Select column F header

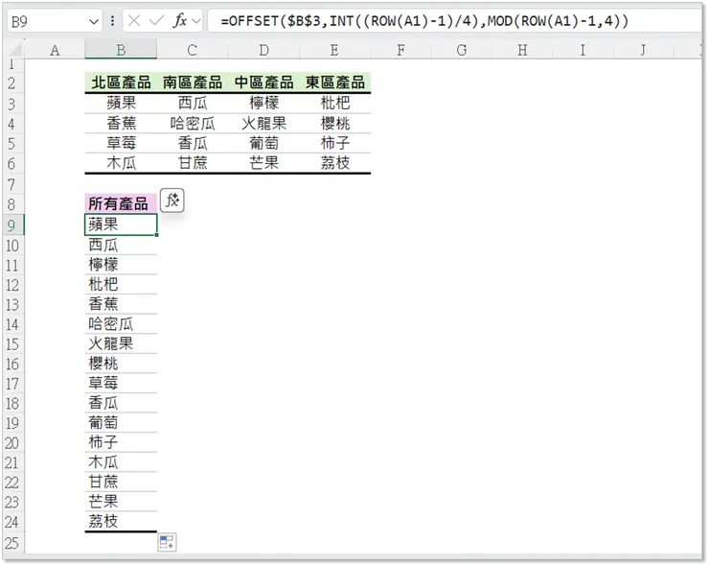pyautogui.click(x=400, y=50)
